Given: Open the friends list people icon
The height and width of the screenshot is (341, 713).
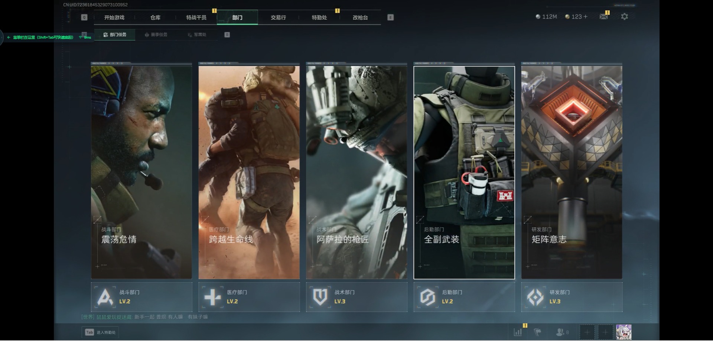Looking at the screenshot, I should [560, 332].
